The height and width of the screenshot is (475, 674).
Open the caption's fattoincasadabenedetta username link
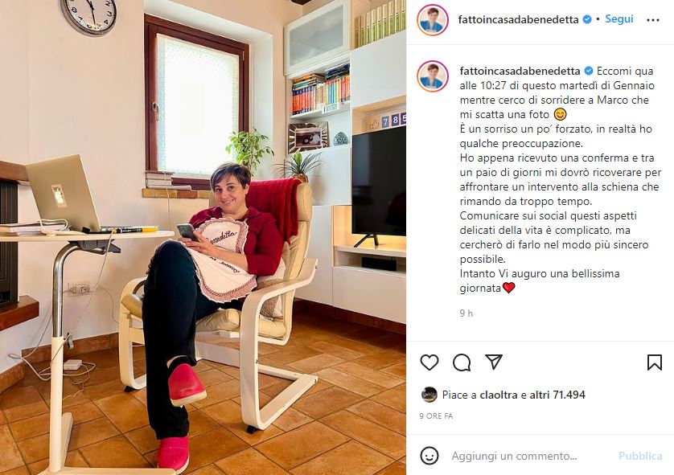520,71
